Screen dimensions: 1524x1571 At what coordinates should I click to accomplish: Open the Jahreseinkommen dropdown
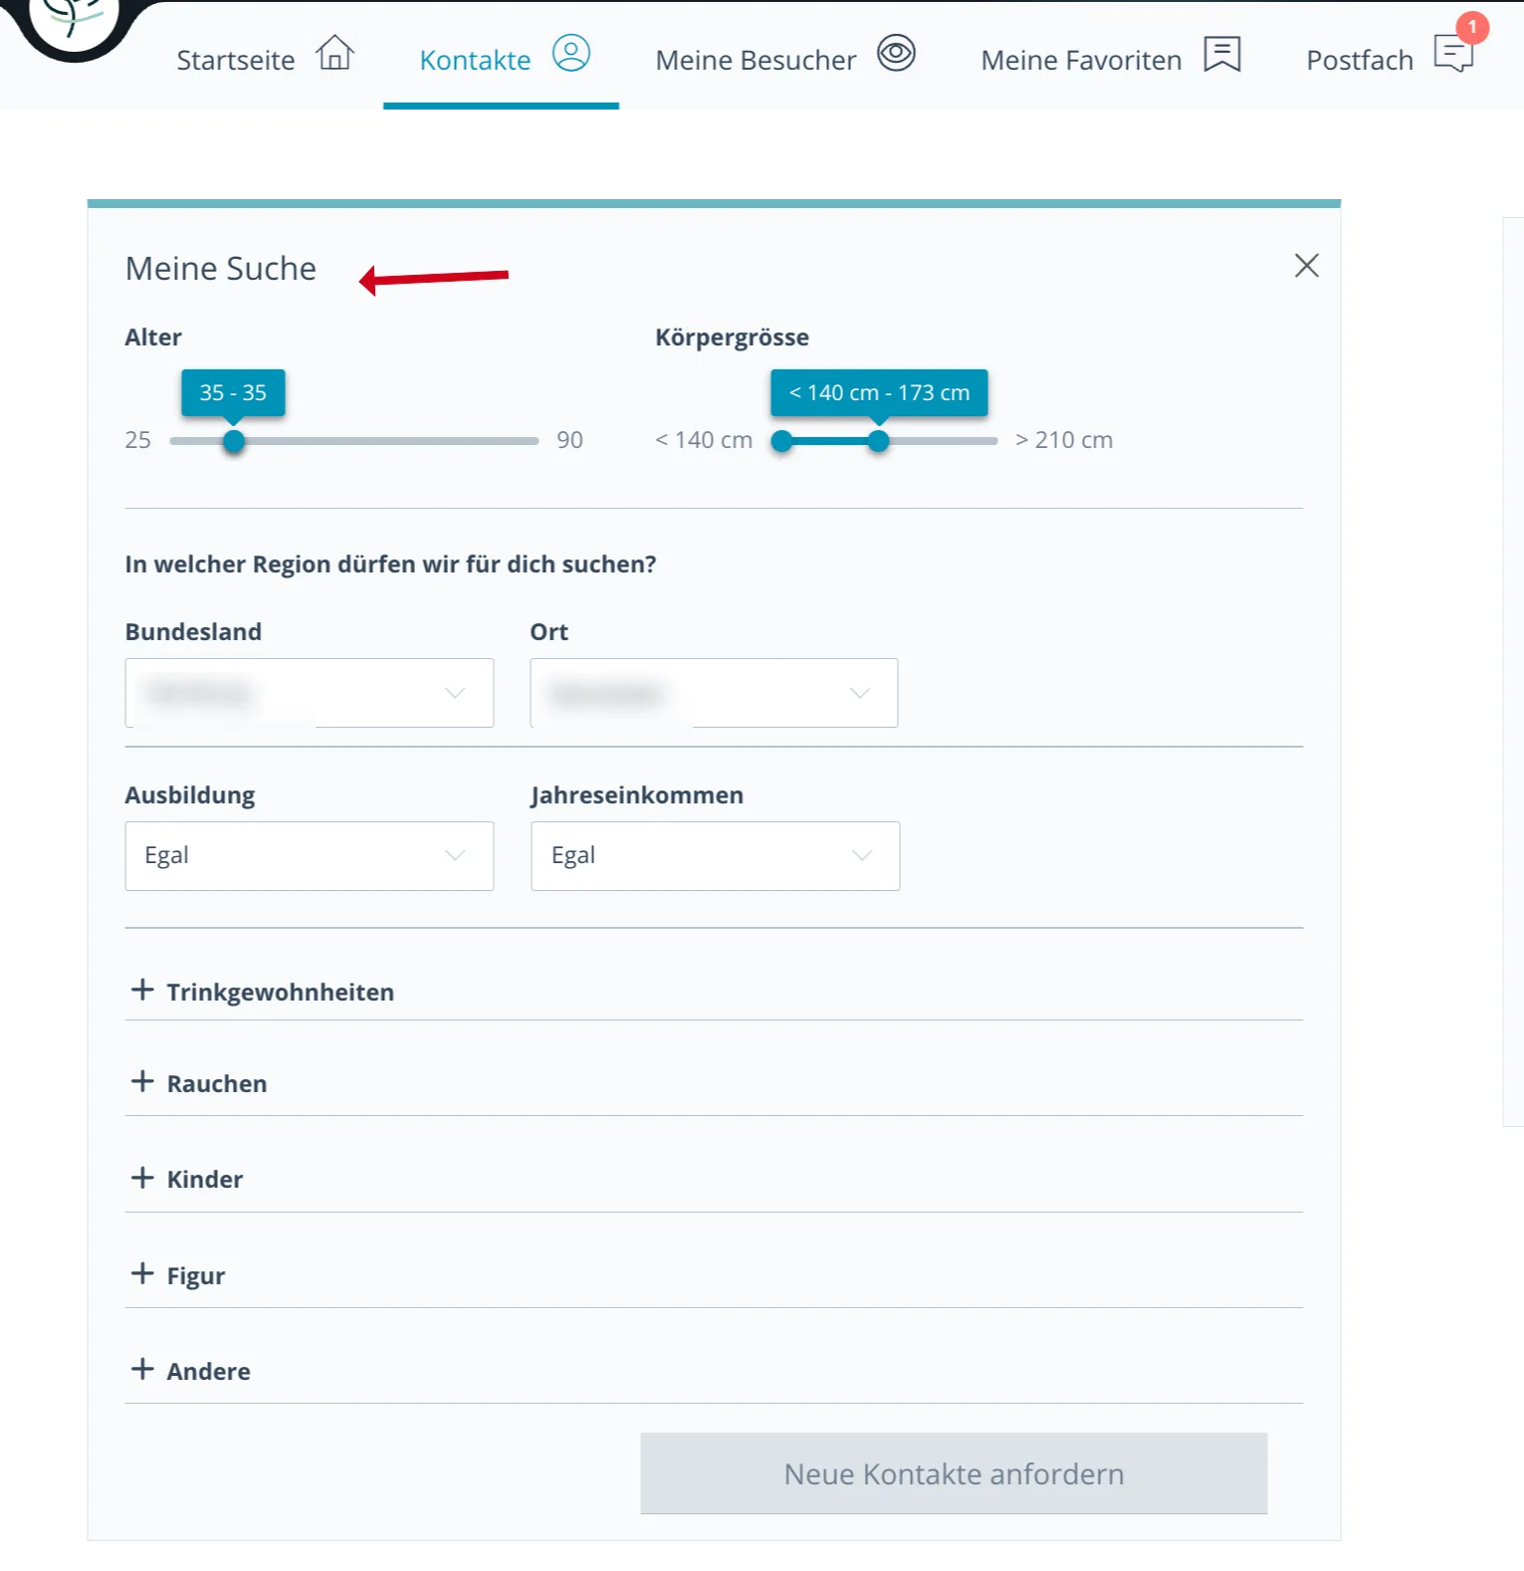tap(716, 856)
